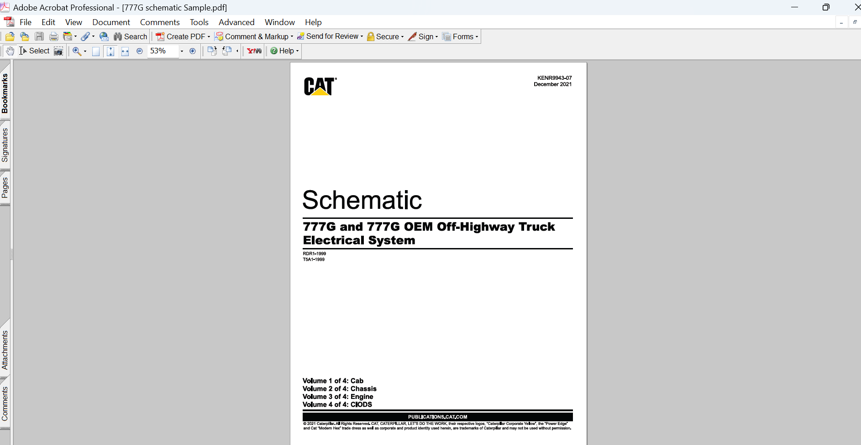Image resolution: width=861 pixels, height=445 pixels.
Task: Rotate page clockwise icon
Action: pyautogui.click(x=212, y=51)
